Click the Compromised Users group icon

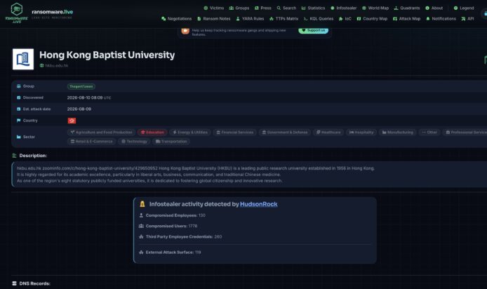pos(141,226)
